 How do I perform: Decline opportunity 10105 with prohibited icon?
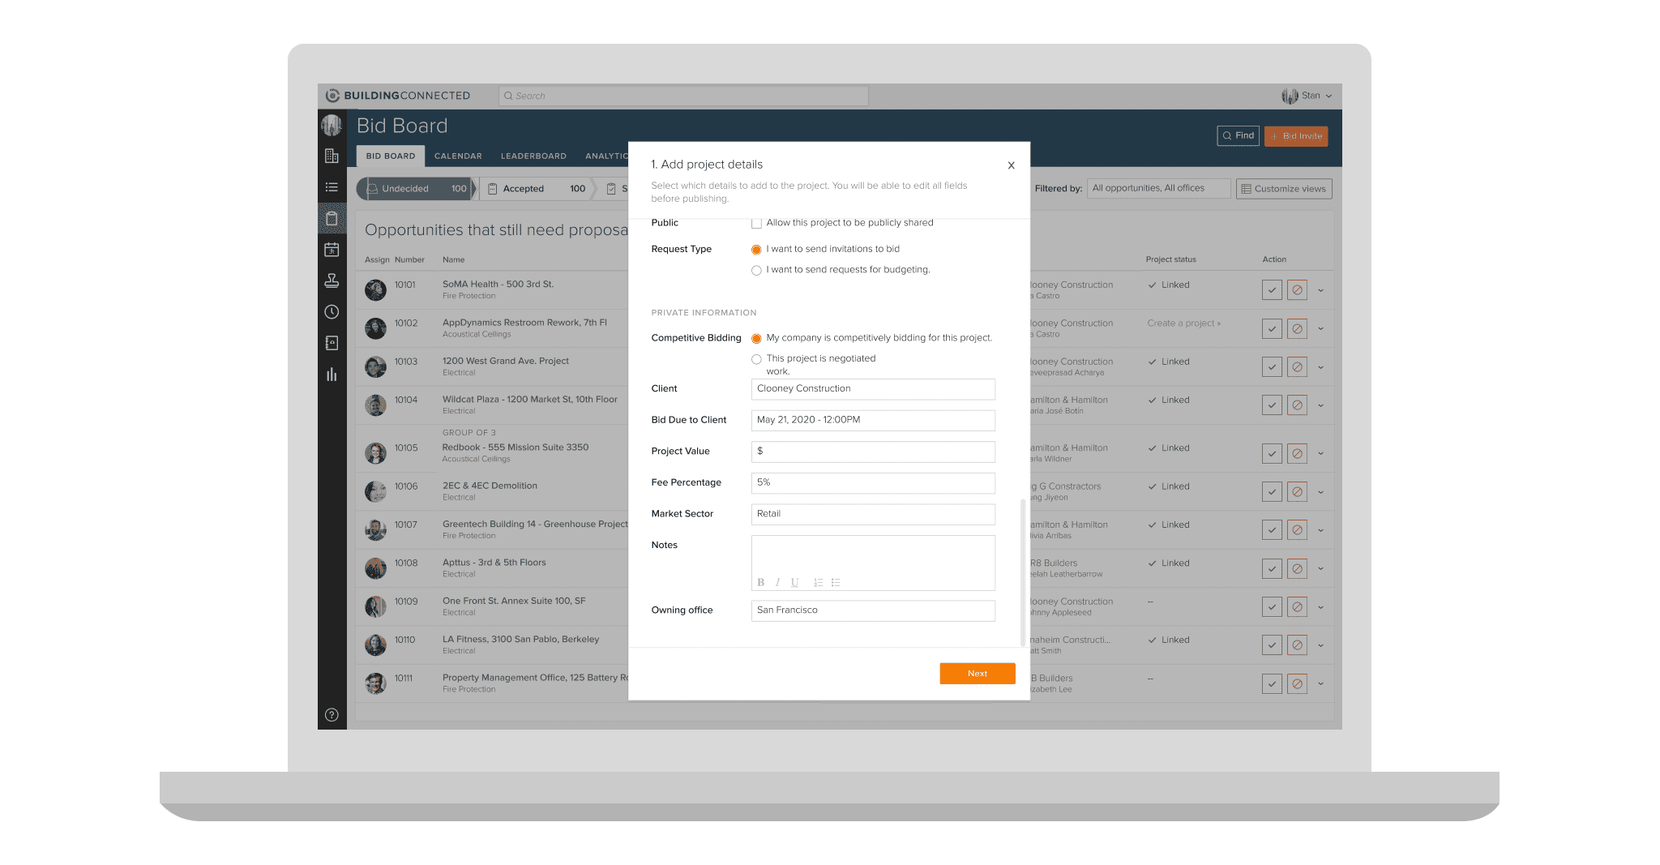(1297, 454)
